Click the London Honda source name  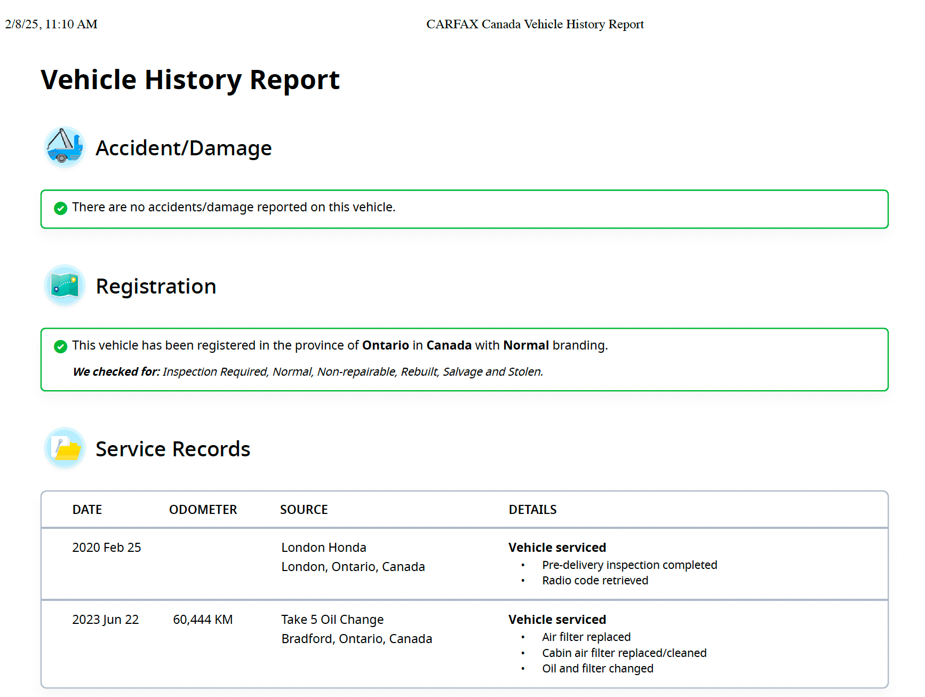[324, 548]
